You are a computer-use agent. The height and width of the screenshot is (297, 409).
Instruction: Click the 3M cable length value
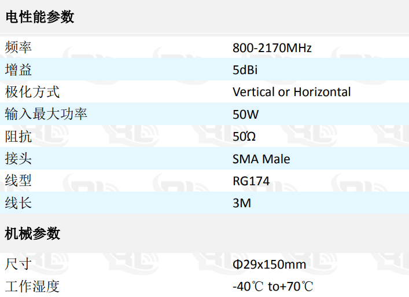[242, 203]
